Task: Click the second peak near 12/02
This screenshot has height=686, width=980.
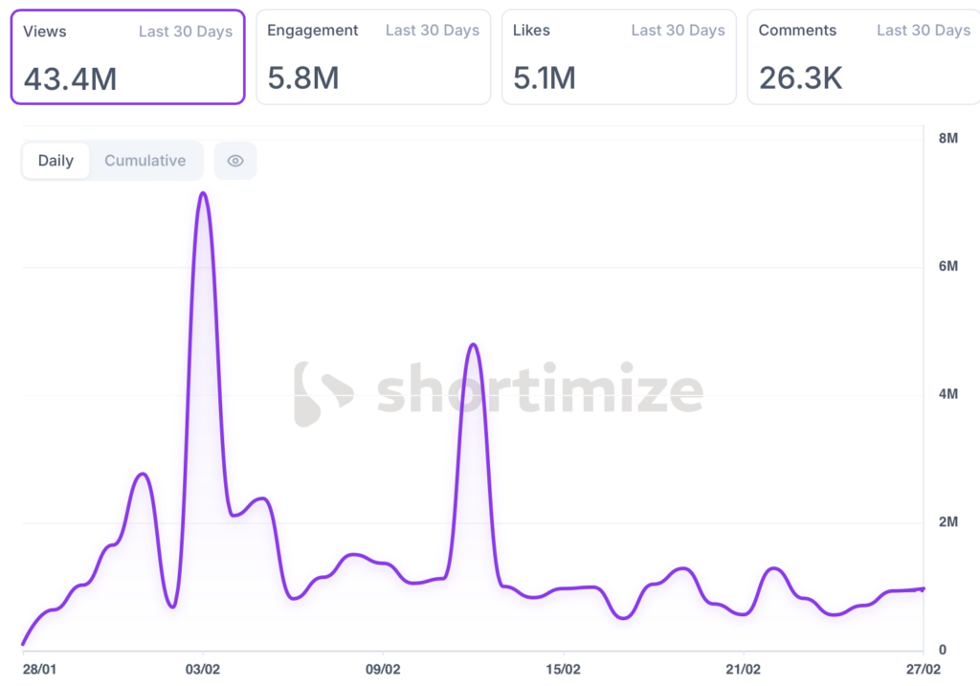Action: (x=473, y=345)
